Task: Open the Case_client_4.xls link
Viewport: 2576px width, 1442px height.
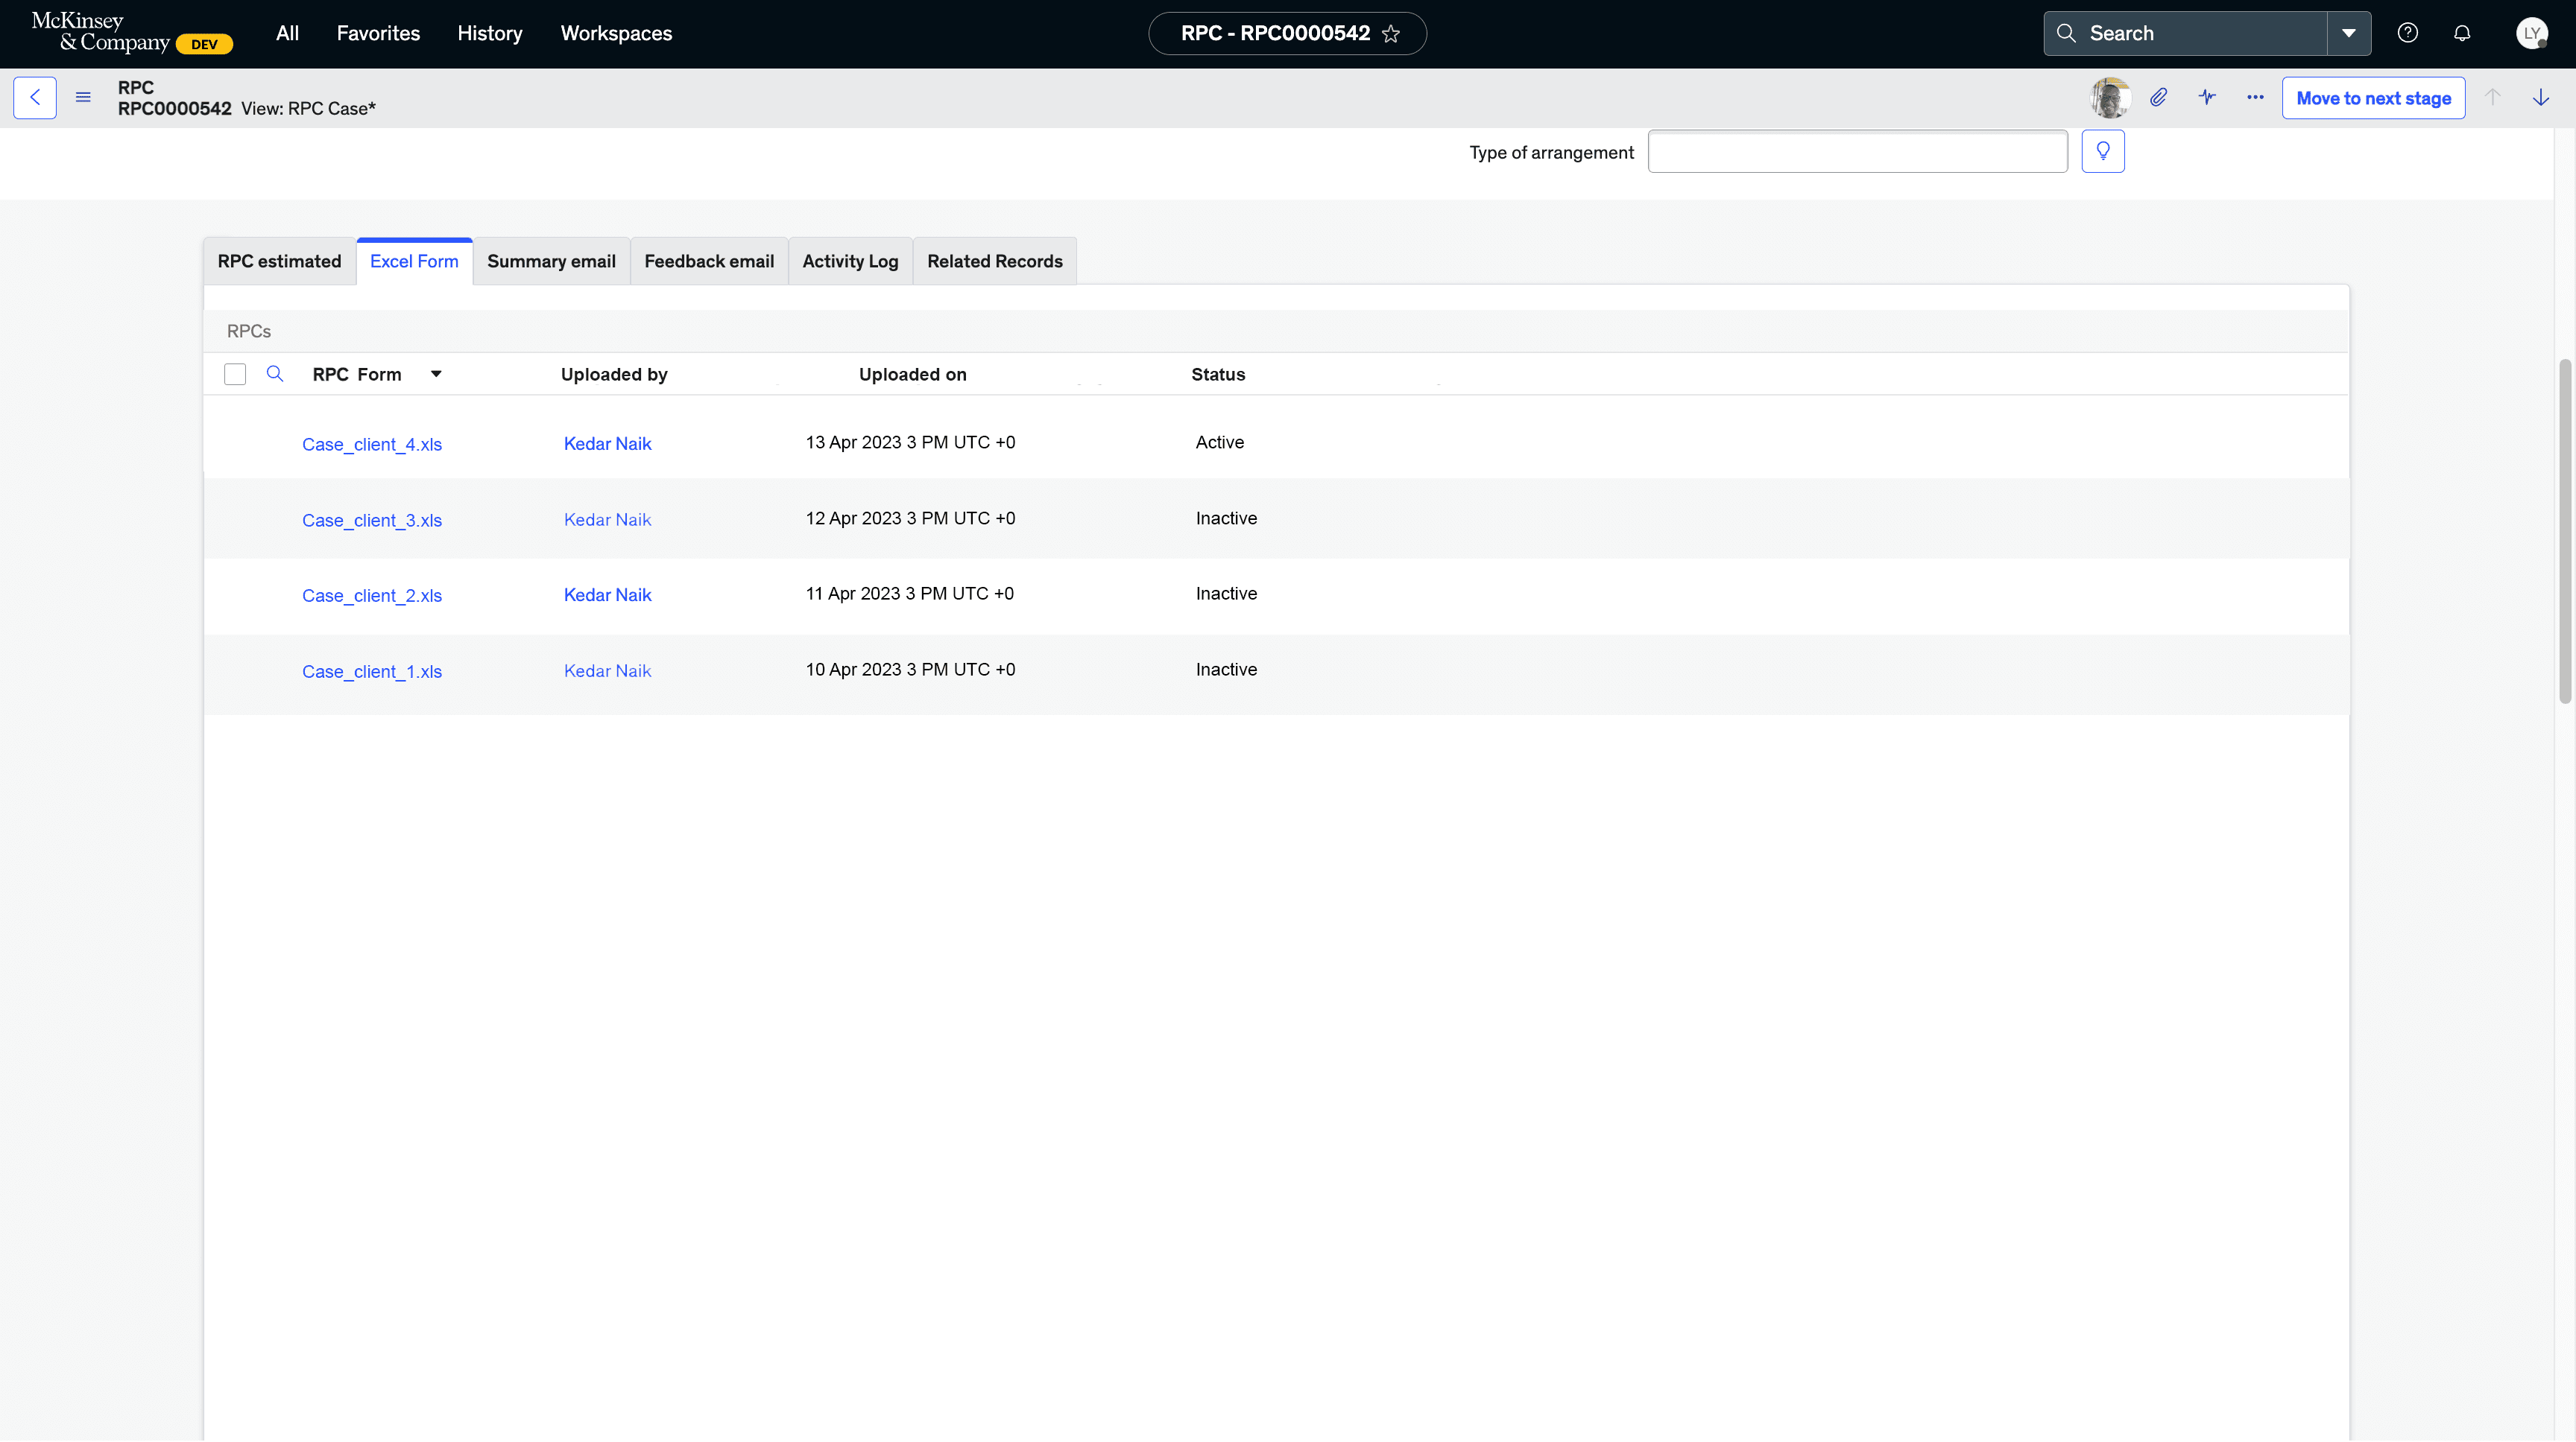Action: click(x=372, y=445)
